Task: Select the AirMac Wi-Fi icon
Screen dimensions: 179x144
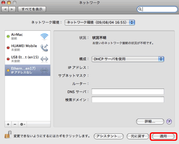Action: (x=44, y=36)
